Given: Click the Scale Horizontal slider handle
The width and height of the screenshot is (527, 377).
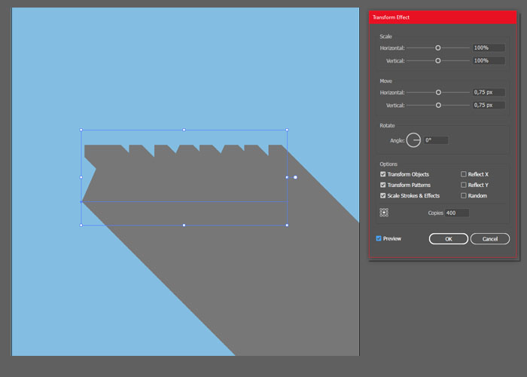Looking at the screenshot, I should point(438,48).
